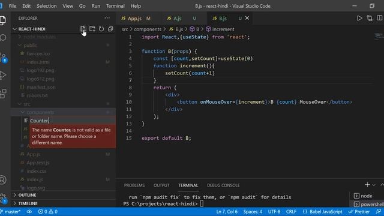The width and height of the screenshot is (384, 216).
Task: Click the master branch indicator
Action: pos(11,212)
